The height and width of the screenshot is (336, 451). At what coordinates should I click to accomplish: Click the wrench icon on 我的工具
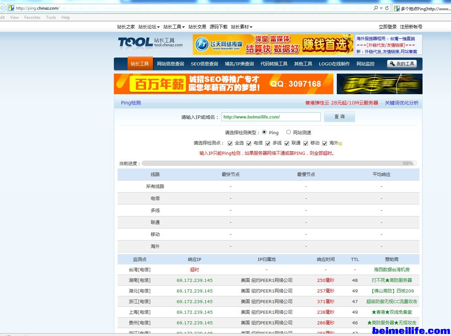click(x=392, y=64)
